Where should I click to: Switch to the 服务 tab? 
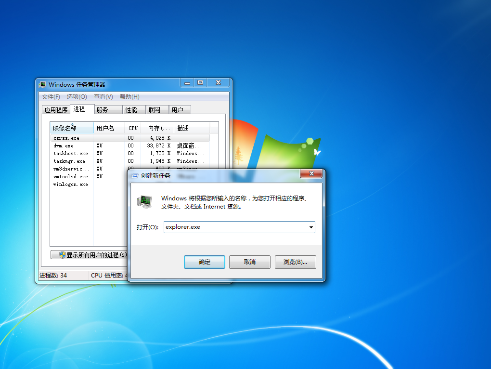tap(108, 110)
